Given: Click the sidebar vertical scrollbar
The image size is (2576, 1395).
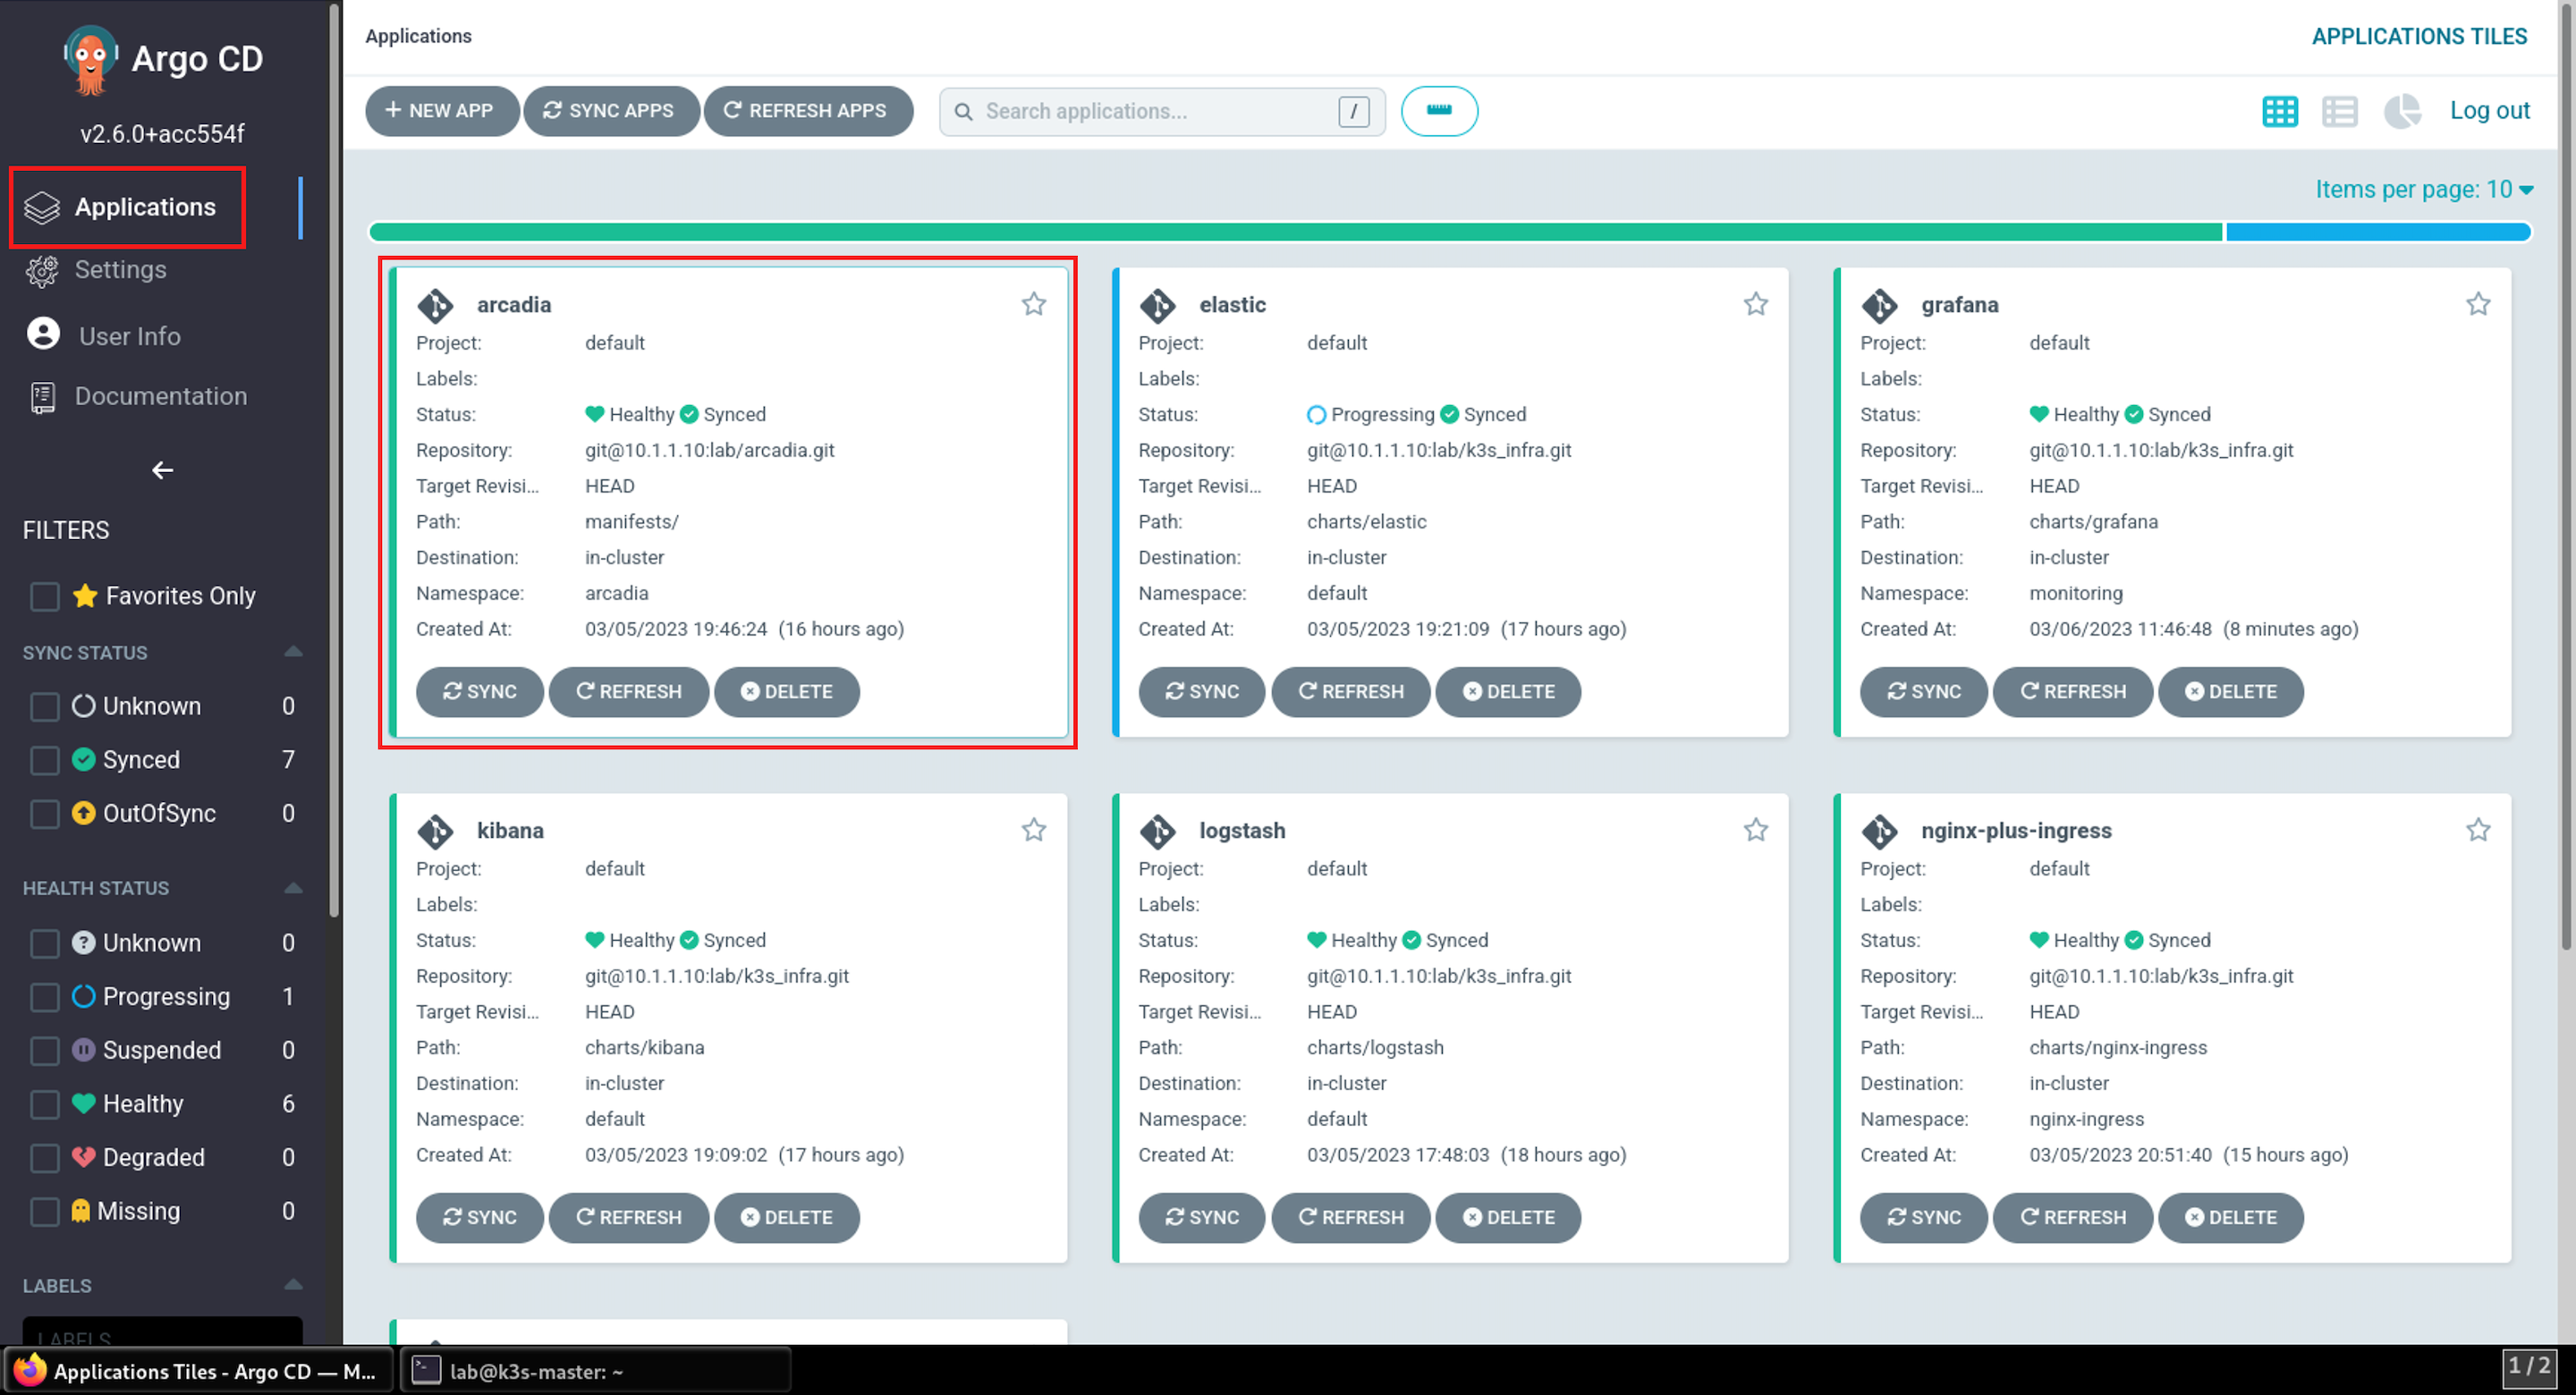Looking at the screenshot, I should pyautogui.click(x=334, y=460).
